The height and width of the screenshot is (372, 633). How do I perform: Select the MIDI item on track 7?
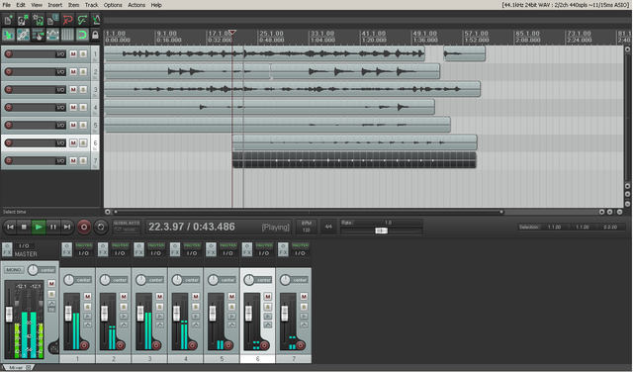[x=354, y=160]
